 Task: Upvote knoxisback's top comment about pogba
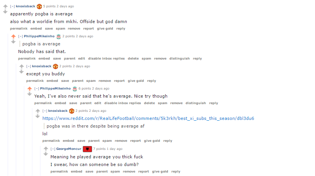coord(5,7)
